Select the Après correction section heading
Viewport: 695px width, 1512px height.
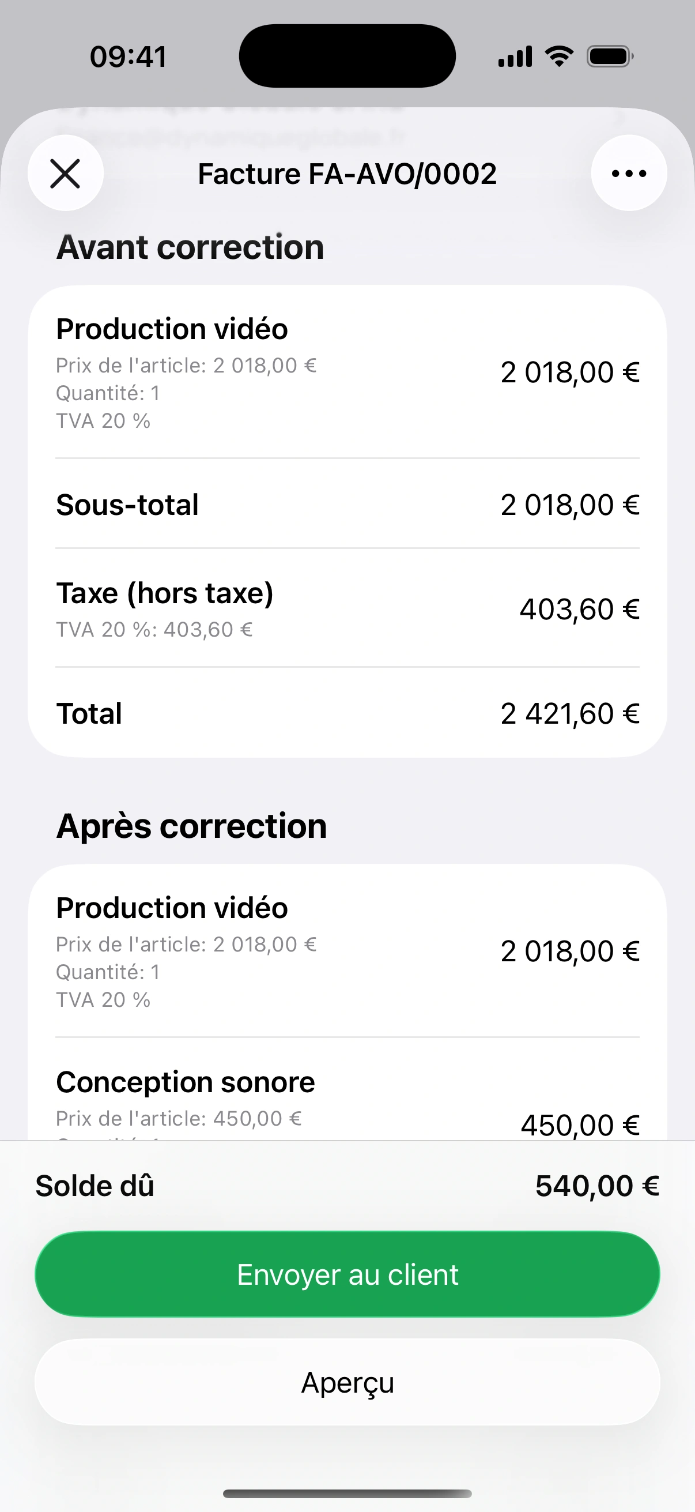[x=191, y=826]
